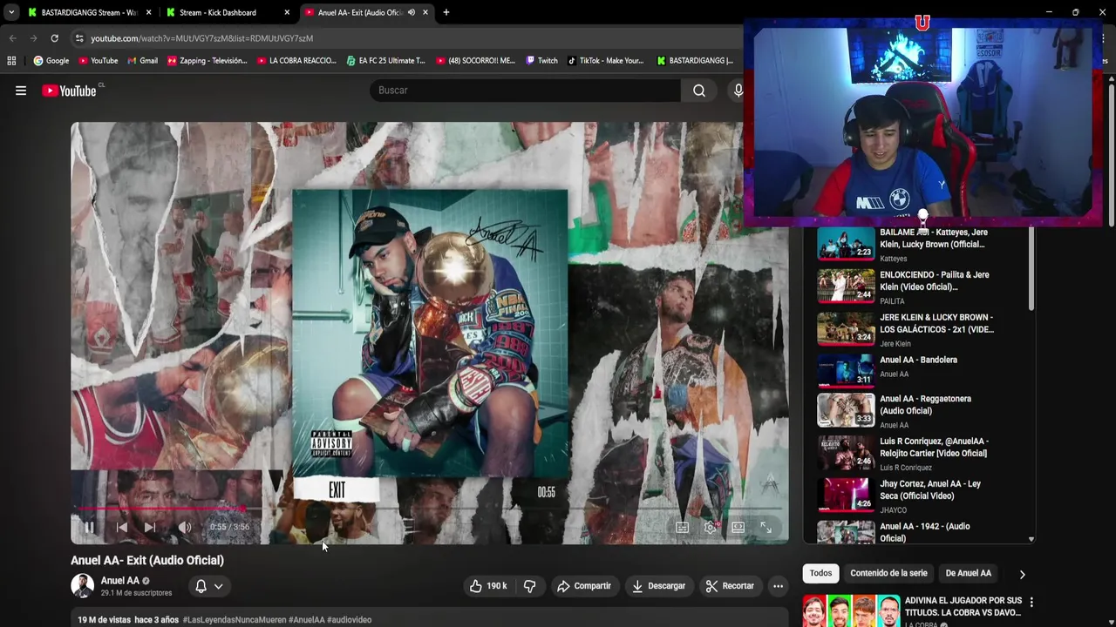Open the Zapping - Televisión bookmark
Screen dimensions: 1116x627
(208, 61)
